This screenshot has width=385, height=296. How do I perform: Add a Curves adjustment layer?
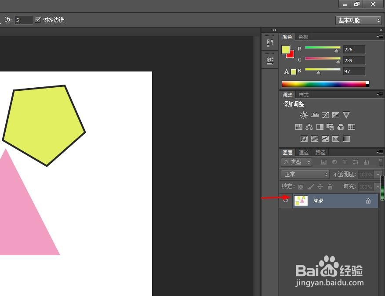325,115
